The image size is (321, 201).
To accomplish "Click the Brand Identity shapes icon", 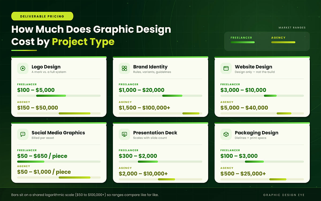I will 124,68.
